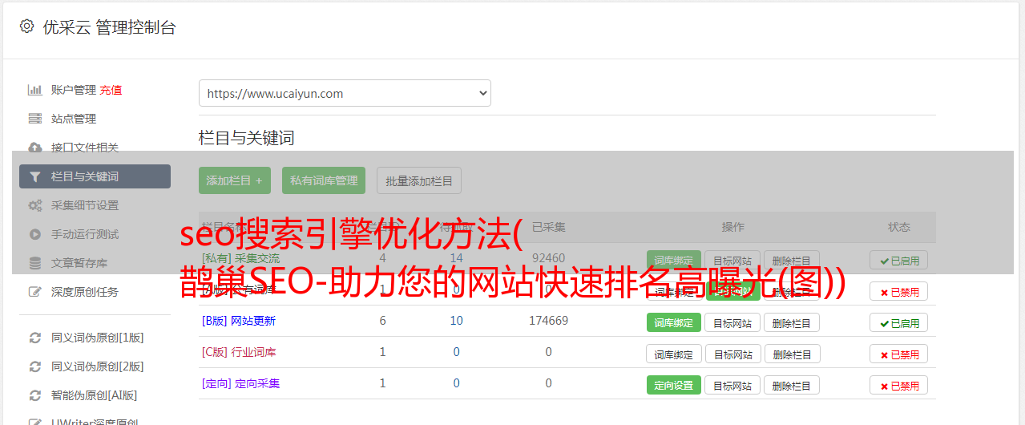Open the [B版] 网站更新 column link

[239, 321]
